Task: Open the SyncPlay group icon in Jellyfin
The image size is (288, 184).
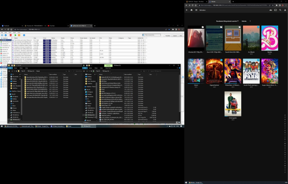Action: (271, 10)
